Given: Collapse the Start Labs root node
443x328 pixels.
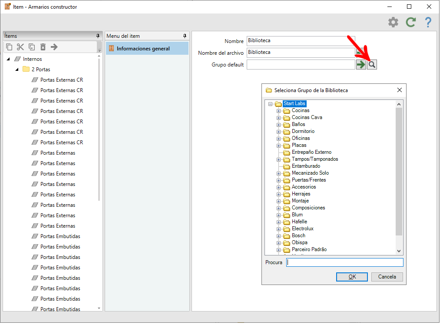Looking at the screenshot, I should (270, 104).
